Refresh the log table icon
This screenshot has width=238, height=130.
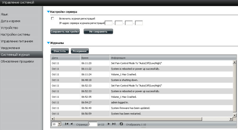point(121,124)
